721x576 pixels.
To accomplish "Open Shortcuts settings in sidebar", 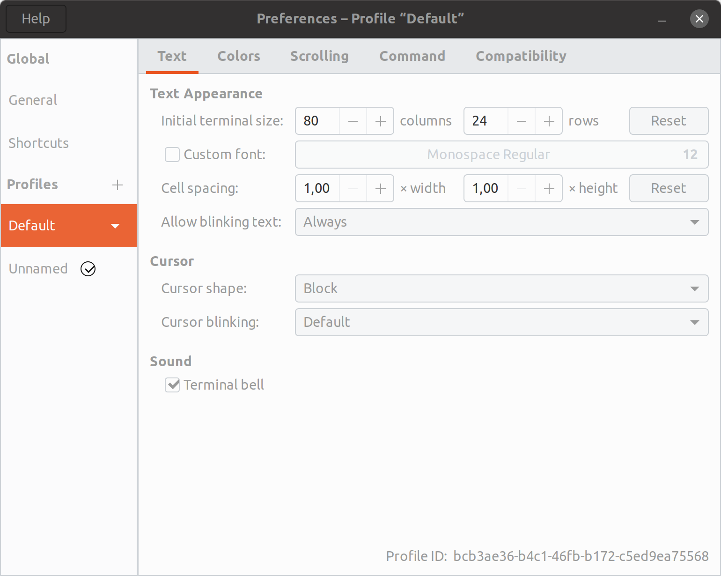I will tap(69, 143).
